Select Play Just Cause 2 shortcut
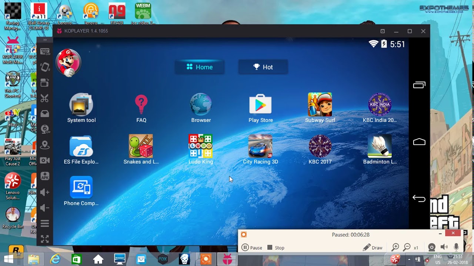The height and width of the screenshot is (266, 474). click(x=13, y=152)
